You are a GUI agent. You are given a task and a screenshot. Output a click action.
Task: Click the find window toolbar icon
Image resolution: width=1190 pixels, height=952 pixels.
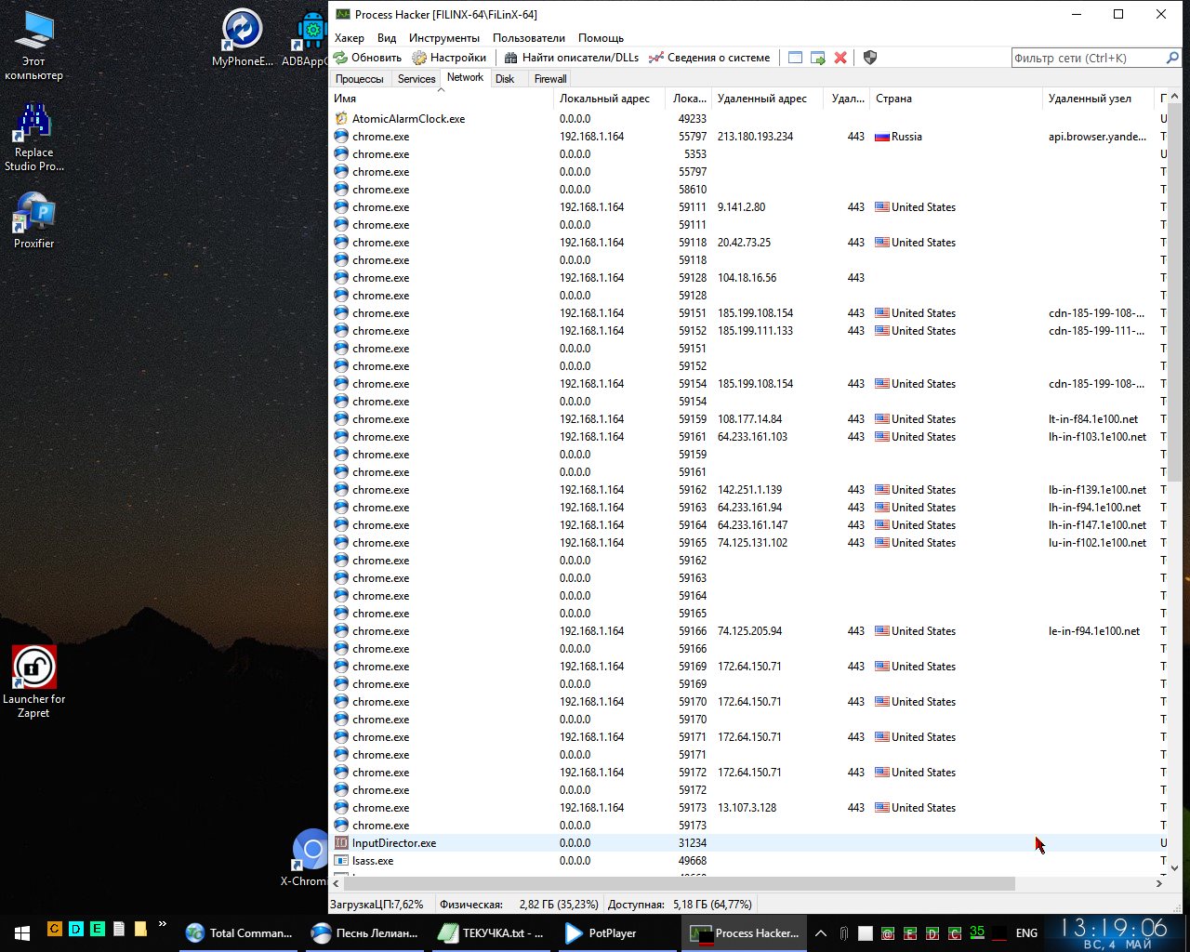[795, 58]
